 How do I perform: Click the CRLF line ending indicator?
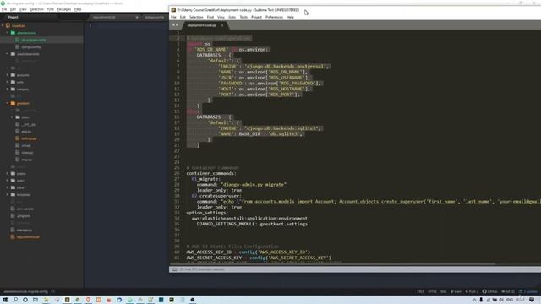(420, 291)
